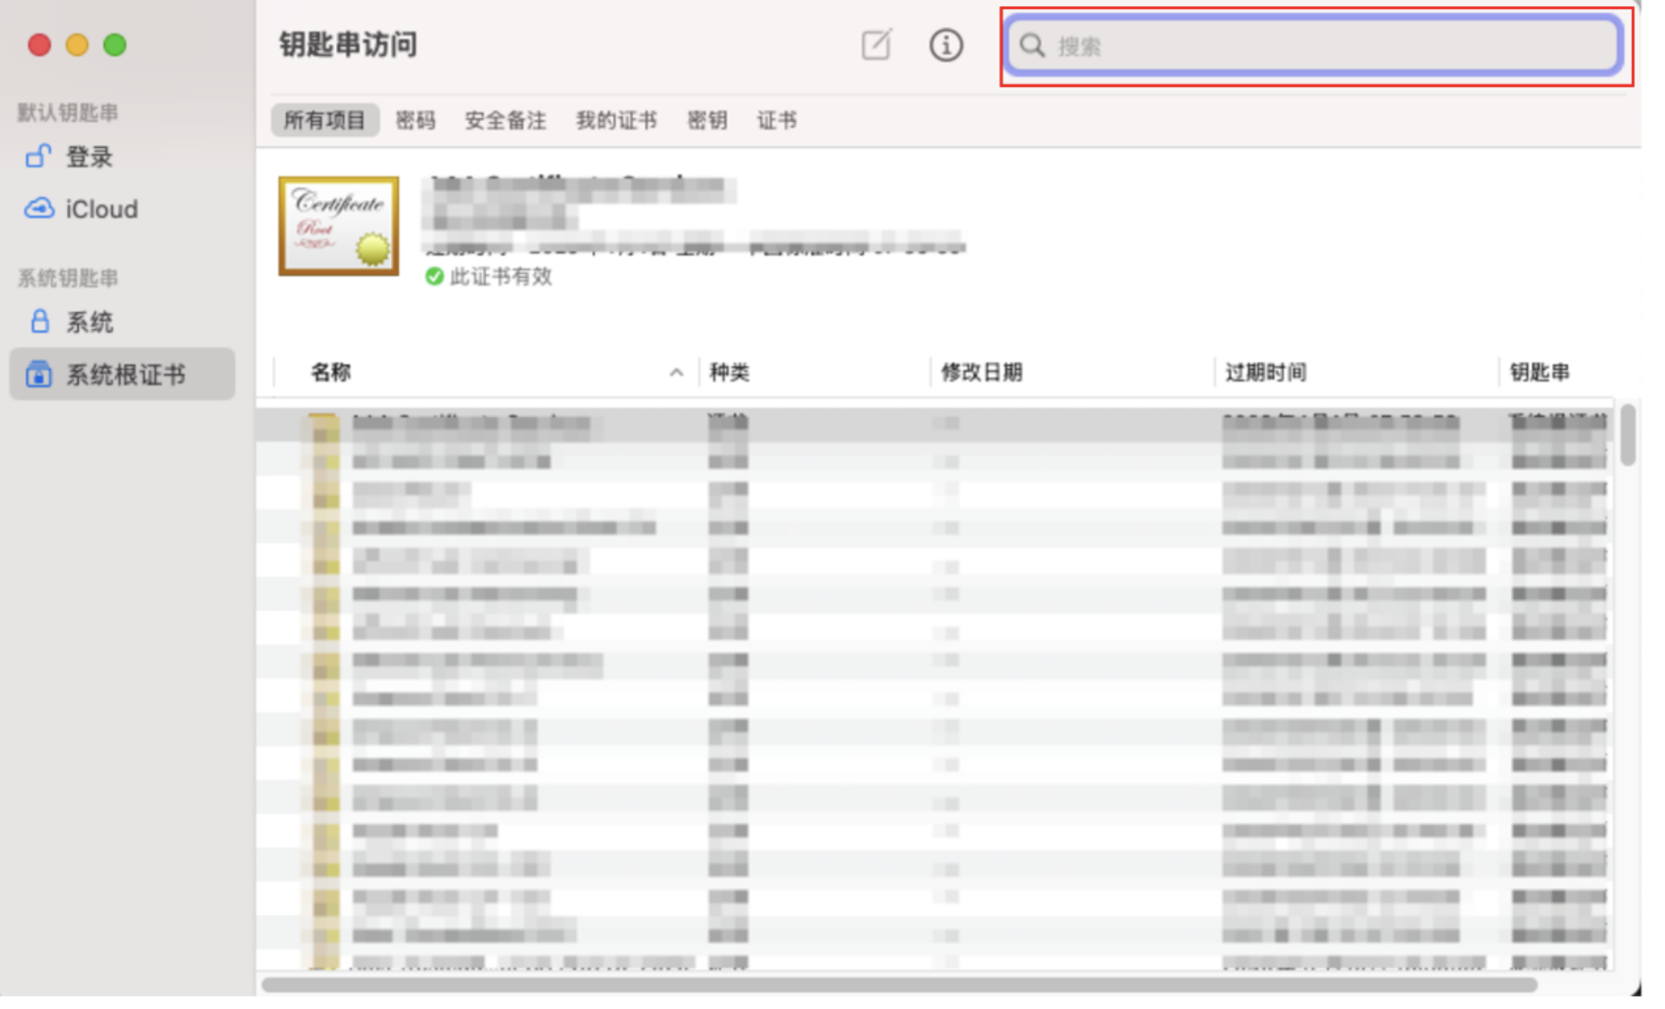Open the info (i) icon
This screenshot has width=1665, height=1009.
click(945, 45)
